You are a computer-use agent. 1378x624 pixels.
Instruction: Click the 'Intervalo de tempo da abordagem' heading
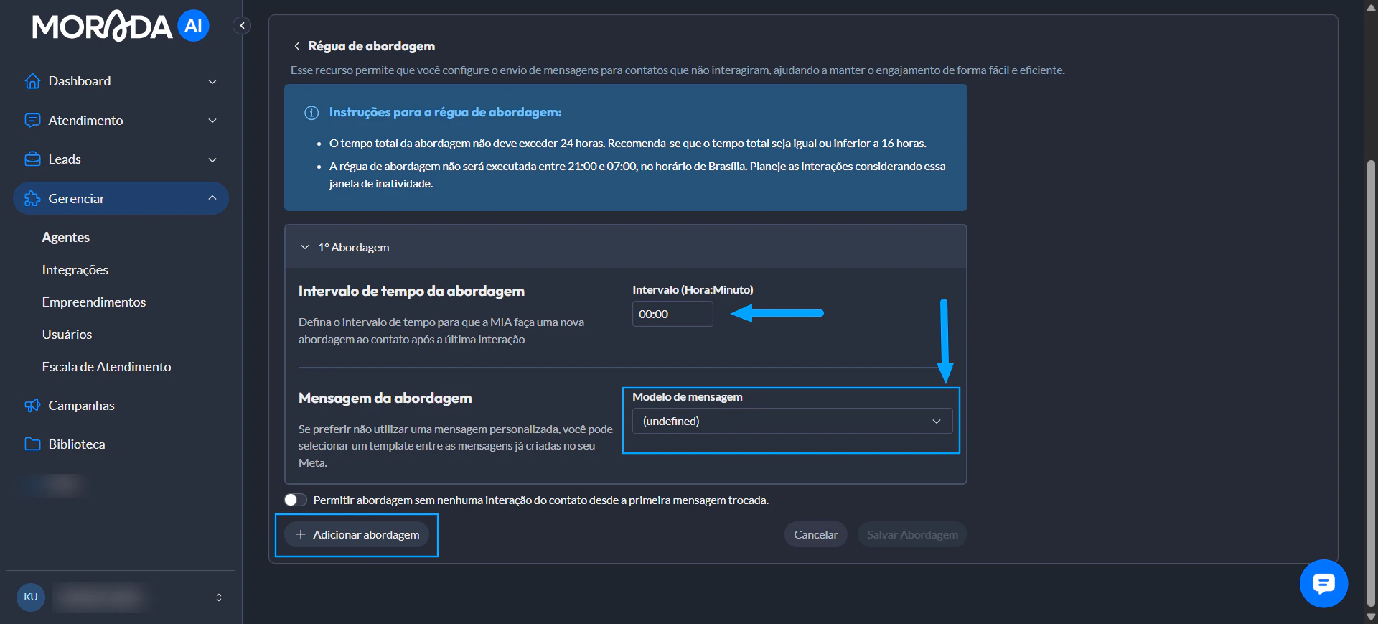click(411, 291)
